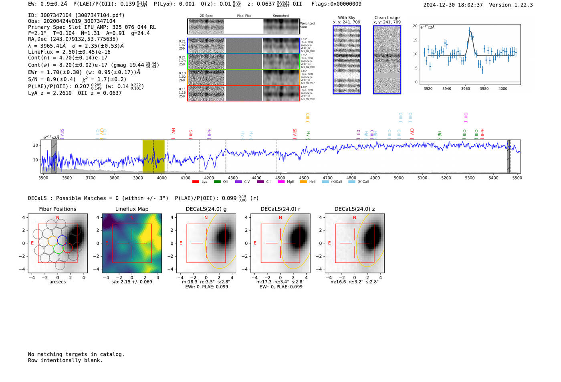
Task: Click the green-bordered 2D fiber spectrum row
Action: [243, 62]
